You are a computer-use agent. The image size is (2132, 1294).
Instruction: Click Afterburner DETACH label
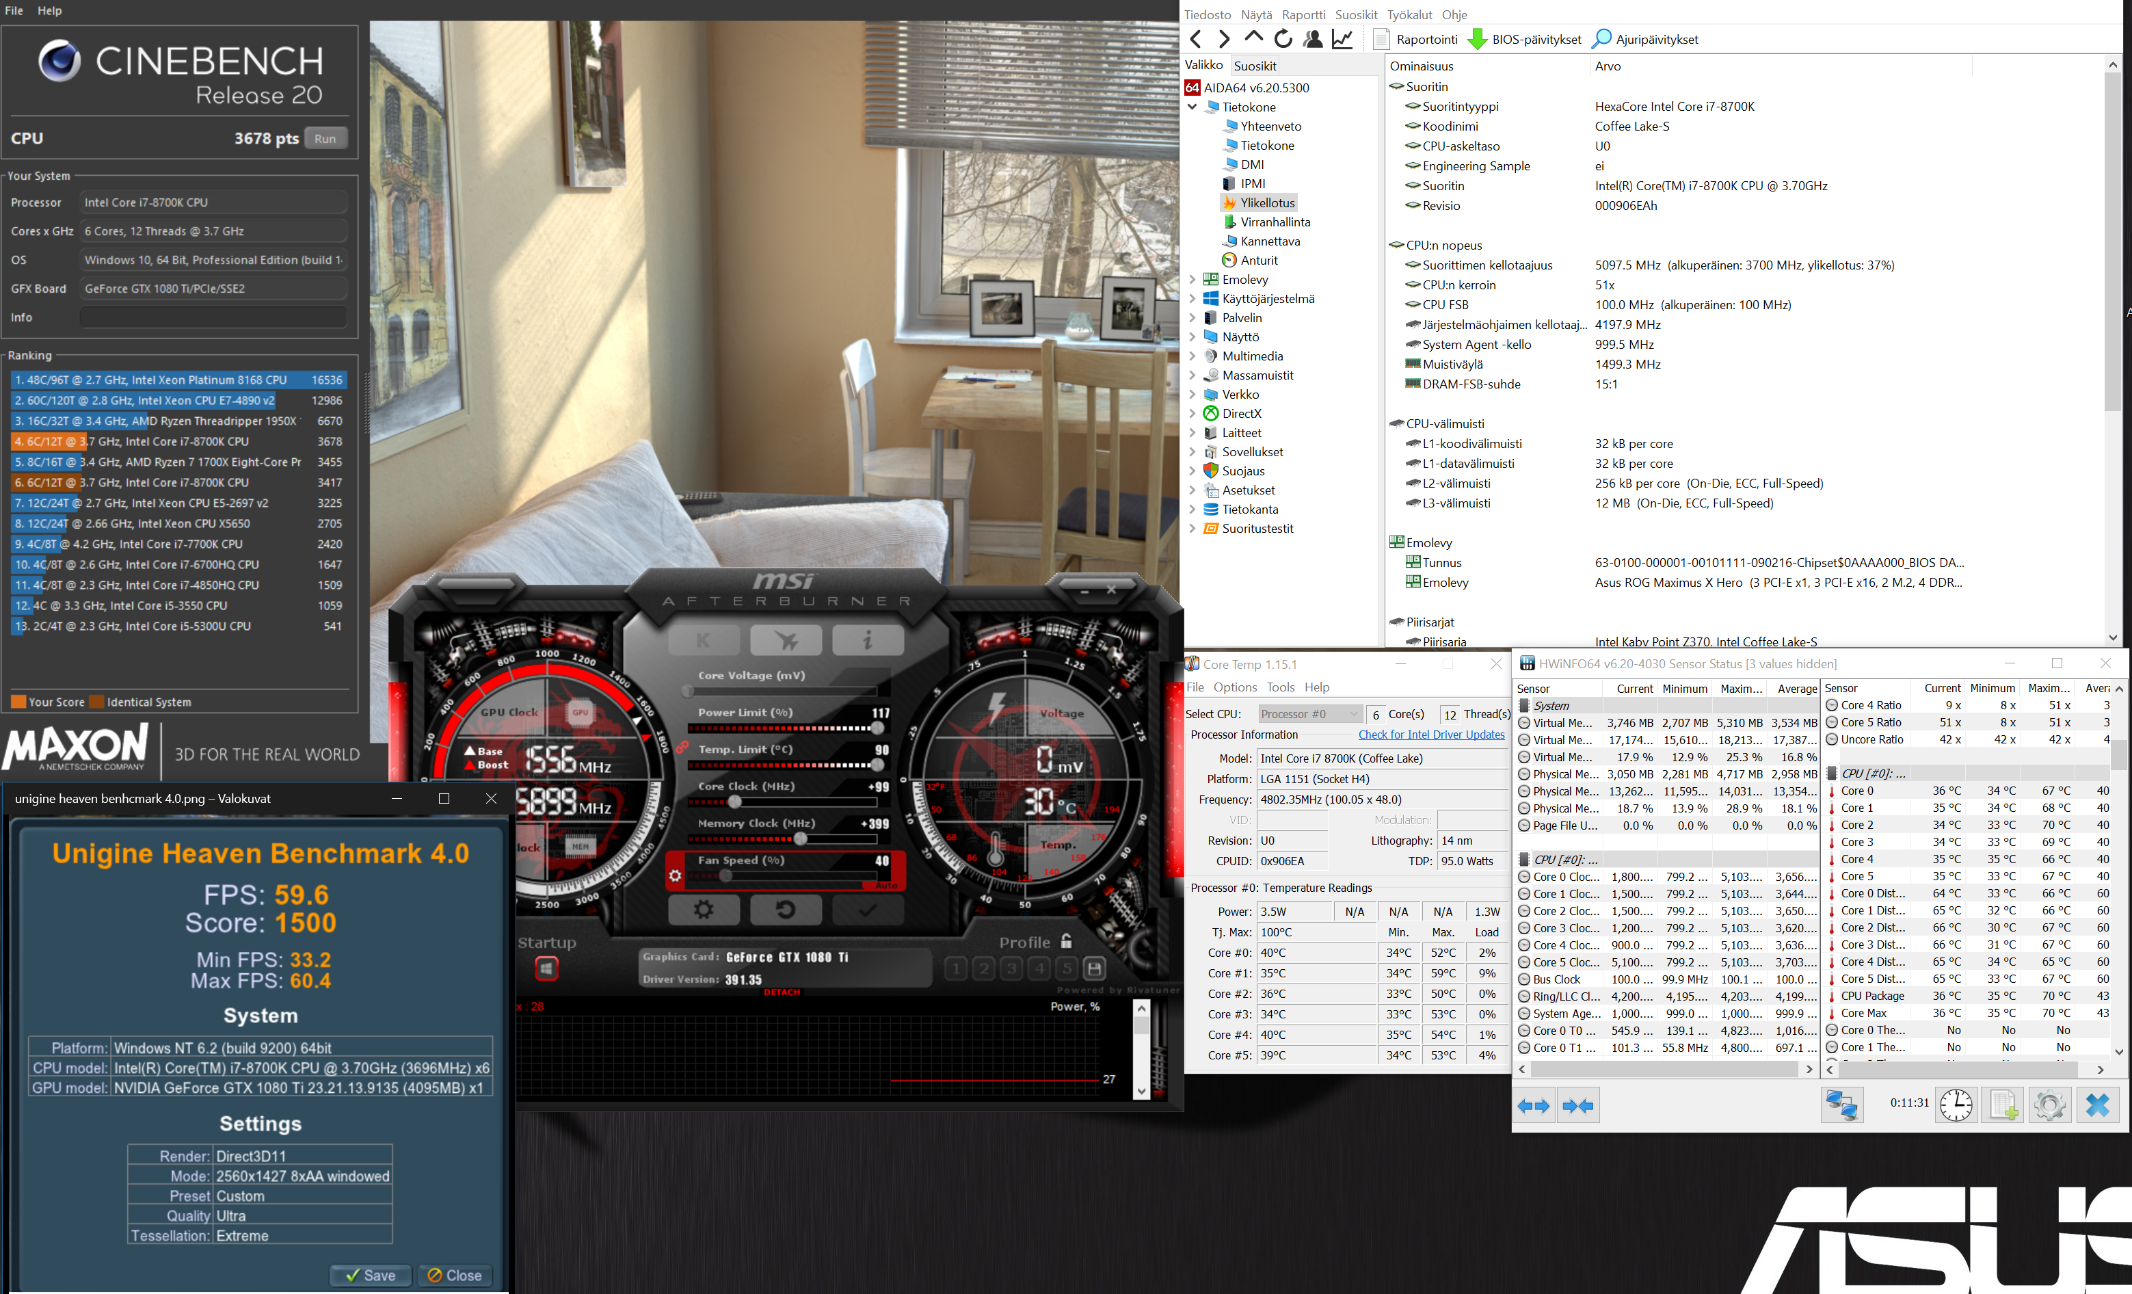[x=782, y=992]
